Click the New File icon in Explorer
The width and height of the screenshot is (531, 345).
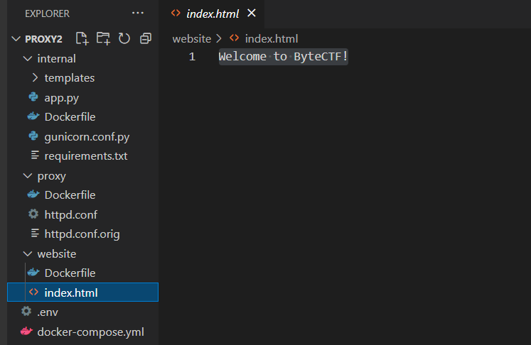82,38
